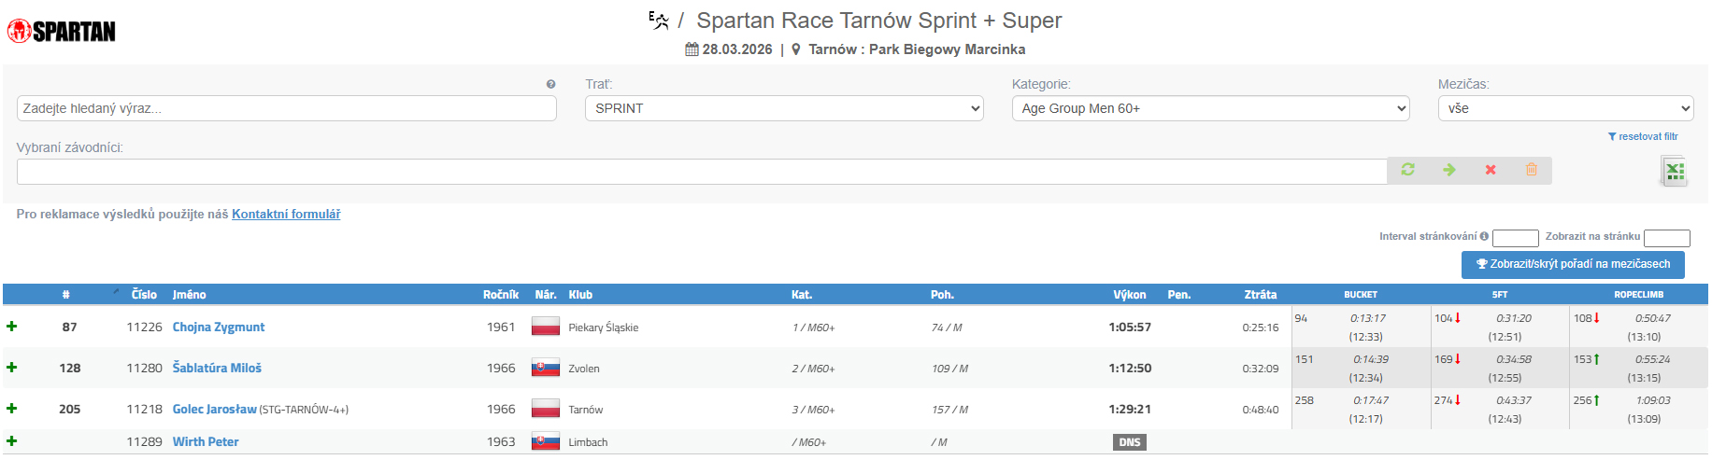The width and height of the screenshot is (1712, 460).
Task: Open the Kontaktní formulář link
Action: (x=286, y=215)
